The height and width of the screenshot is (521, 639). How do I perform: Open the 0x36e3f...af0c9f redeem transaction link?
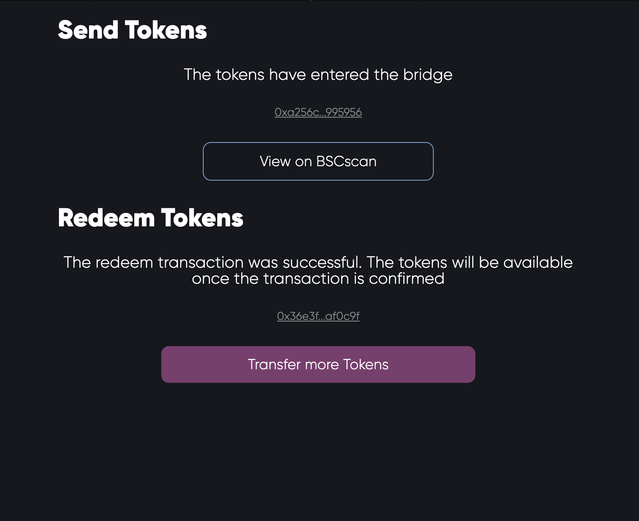318,316
